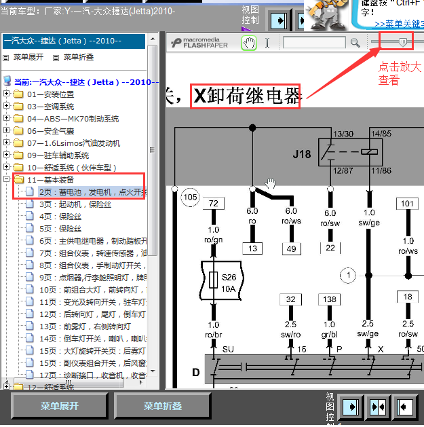Expand the 03—空调系统 folder

click(x=6, y=106)
